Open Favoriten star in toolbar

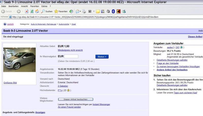61,11
